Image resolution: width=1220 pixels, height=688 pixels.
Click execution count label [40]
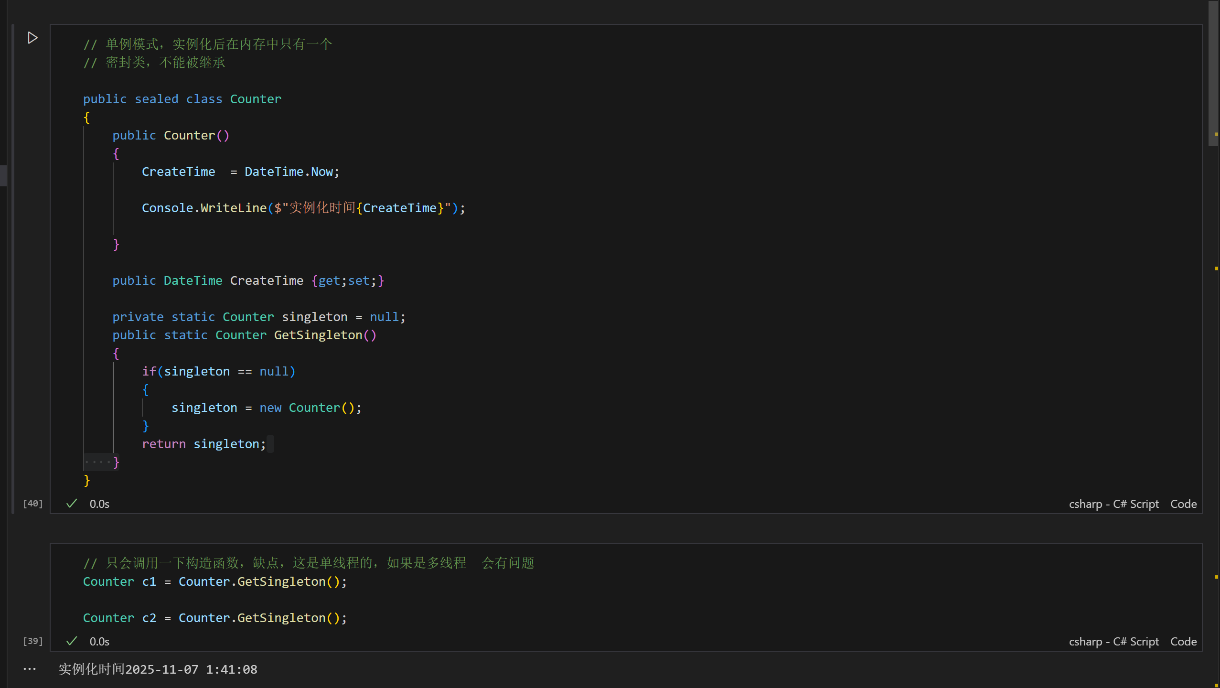[33, 504]
